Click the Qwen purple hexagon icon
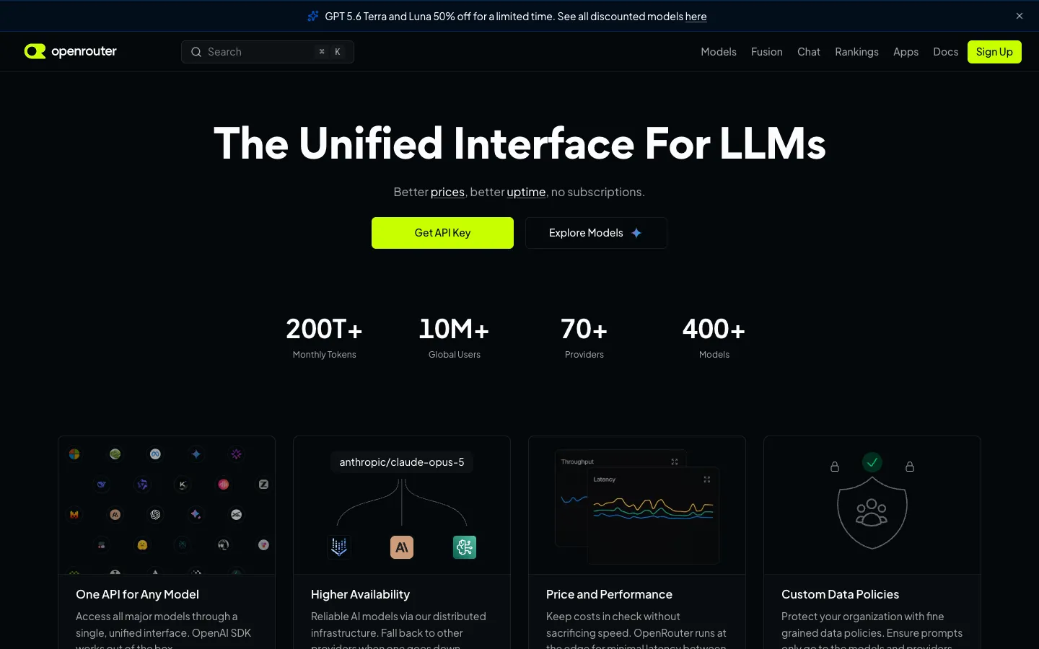Screen dimensions: 1039x649 pos(142,485)
